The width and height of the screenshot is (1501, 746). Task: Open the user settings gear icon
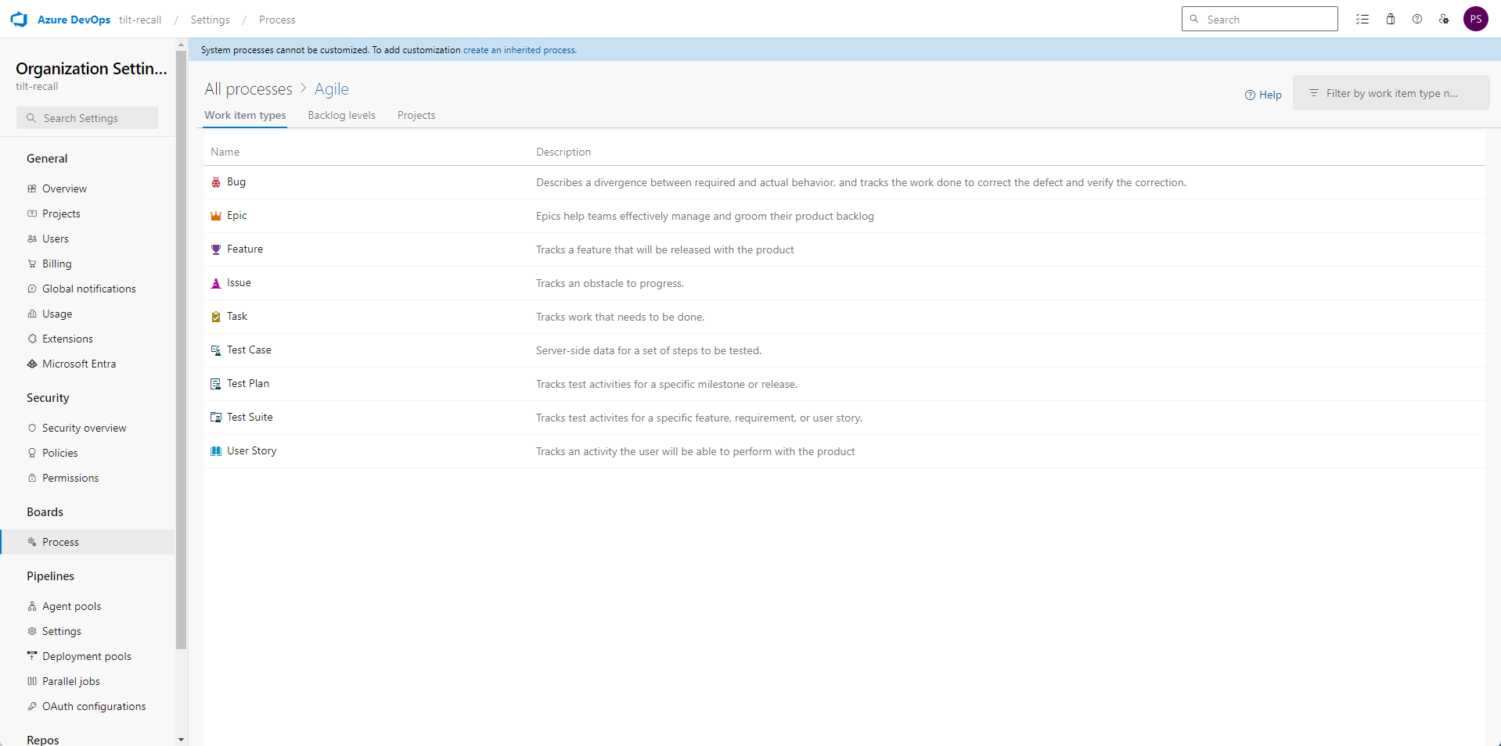(x=1444, y=19)
